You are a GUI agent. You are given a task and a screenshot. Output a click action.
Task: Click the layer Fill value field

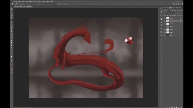click(x=180, y=15)
